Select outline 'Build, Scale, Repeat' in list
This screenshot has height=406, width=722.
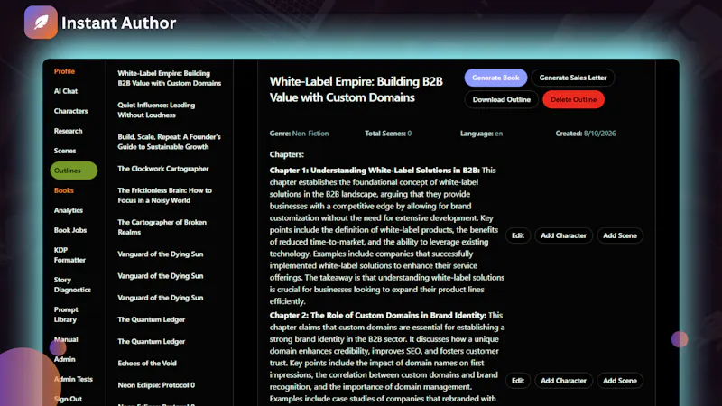[x=169, y=142]
